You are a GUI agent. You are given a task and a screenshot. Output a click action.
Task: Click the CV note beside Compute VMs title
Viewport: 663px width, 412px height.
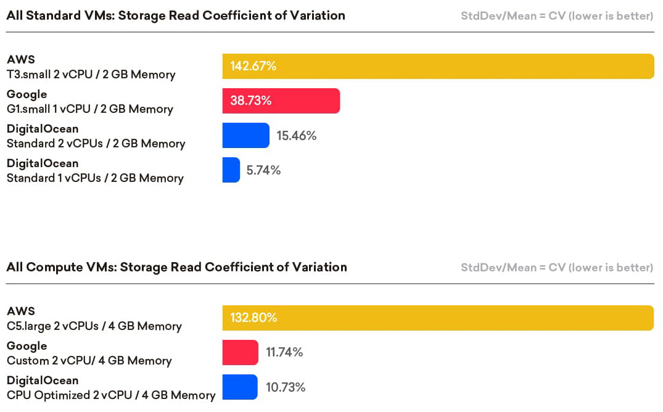pyautogui.click(x=557, y=268)
